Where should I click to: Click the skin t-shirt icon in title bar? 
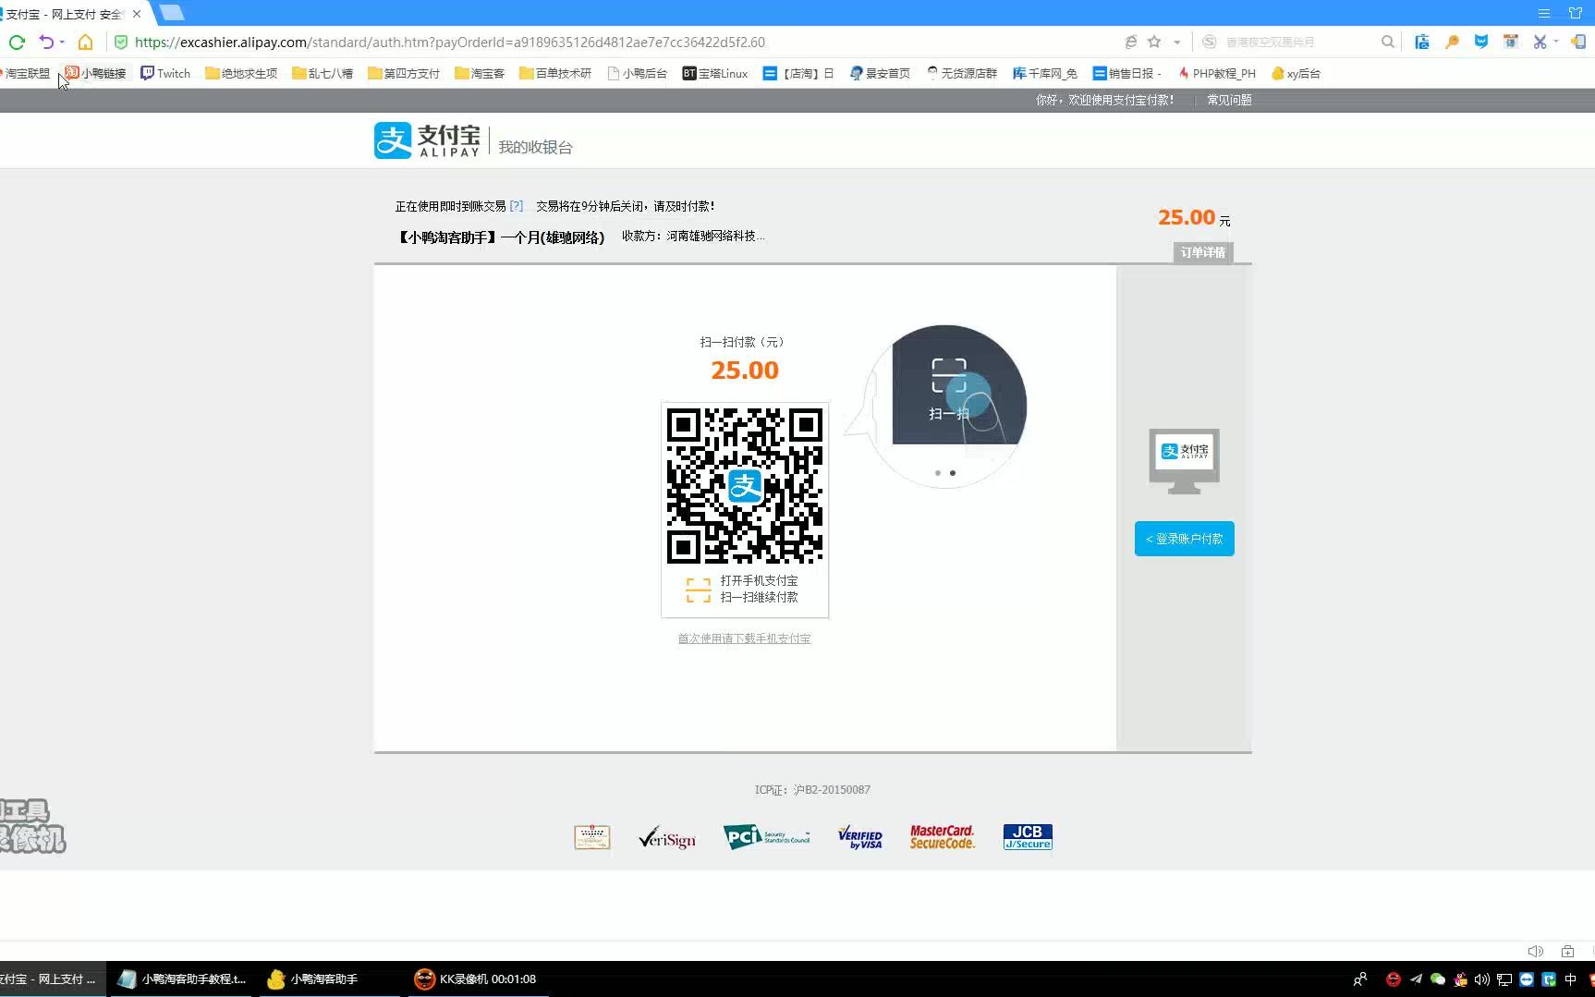tap(1576, 13)
